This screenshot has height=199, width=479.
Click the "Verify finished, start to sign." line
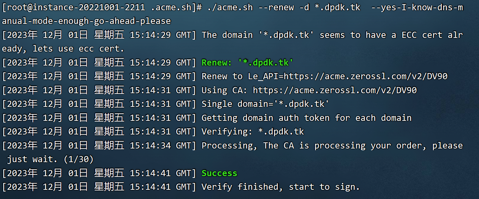tap(281, 187)
